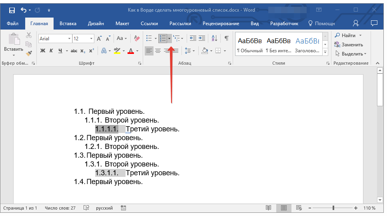Open the Рецензирование ribbon tab
The image size is (387, 216).
pyautogui.click(x=221, y=24)
